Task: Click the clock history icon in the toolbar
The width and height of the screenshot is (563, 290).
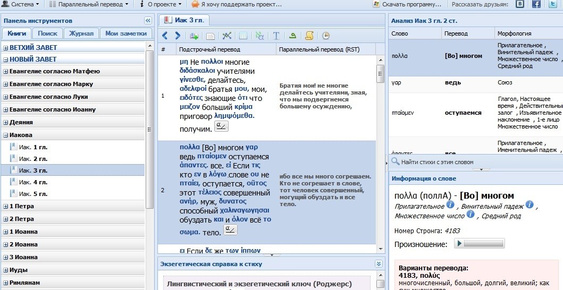Action: pyautogui.click(x=325, y=36)
